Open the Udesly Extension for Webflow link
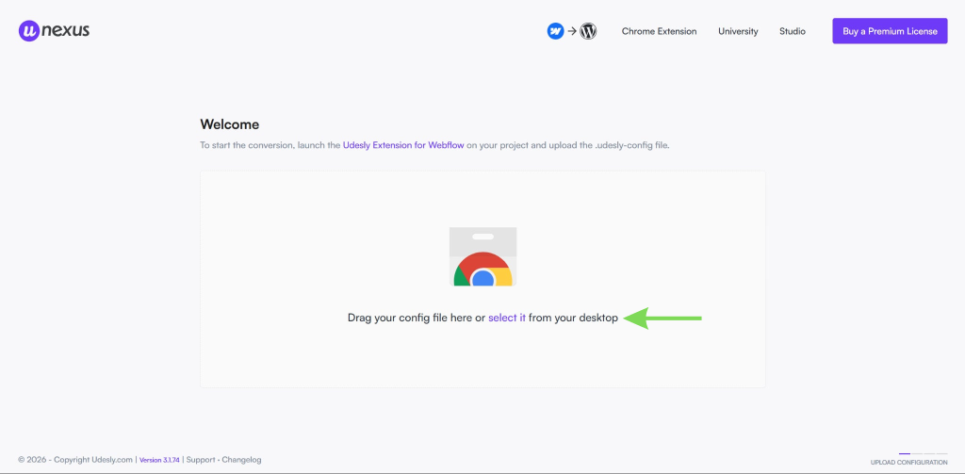 pyautogui.click(x=403, y=146)
